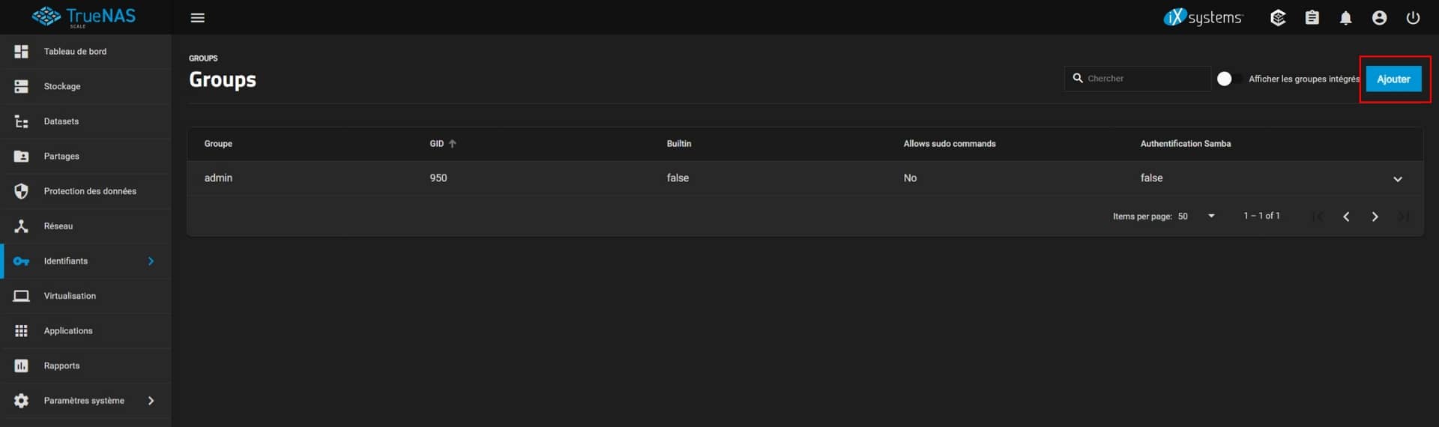Click the TrueNAS Scale logo
Image resolution: width=1439 pixels, height=427 pixels.
pyautogui.click(x=84, y=16)
